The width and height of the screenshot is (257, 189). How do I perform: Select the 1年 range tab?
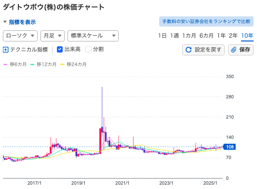(x=221, y=36)
